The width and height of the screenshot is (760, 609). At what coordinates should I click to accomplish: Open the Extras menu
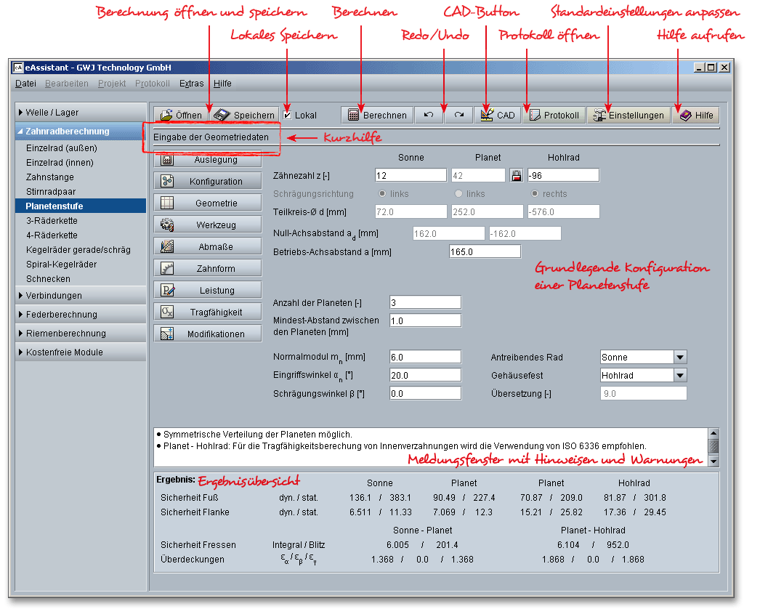(192, 84)
